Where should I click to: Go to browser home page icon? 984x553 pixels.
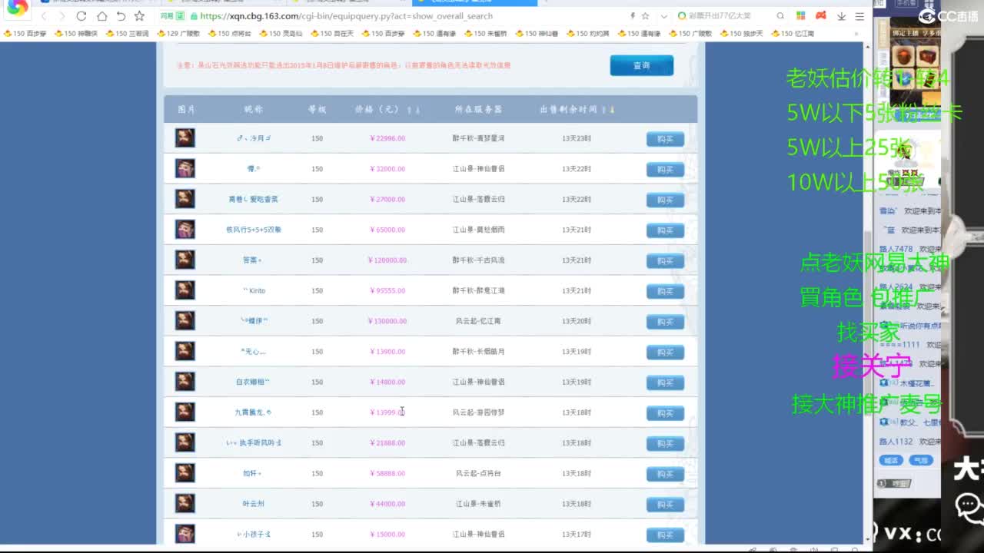pos(101,16)
